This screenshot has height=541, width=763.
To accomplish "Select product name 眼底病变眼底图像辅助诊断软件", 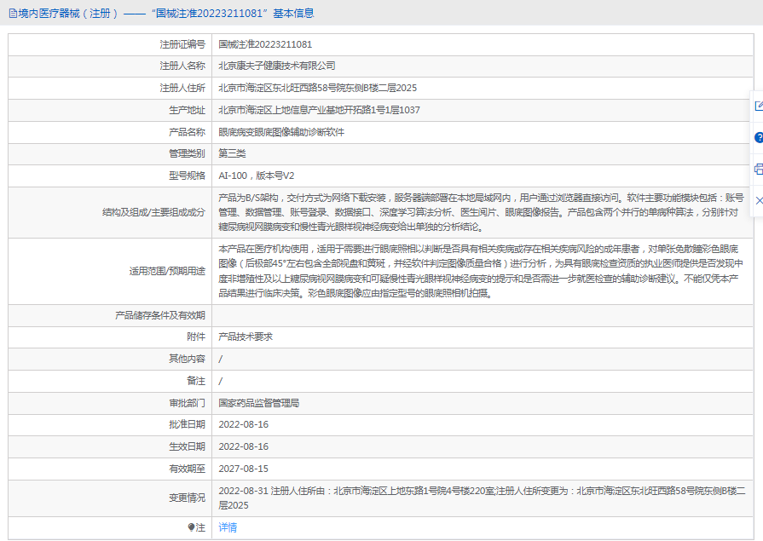I will click(281, 132).
